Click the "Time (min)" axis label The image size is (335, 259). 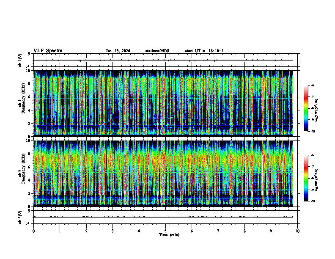(x=169, y=235)
